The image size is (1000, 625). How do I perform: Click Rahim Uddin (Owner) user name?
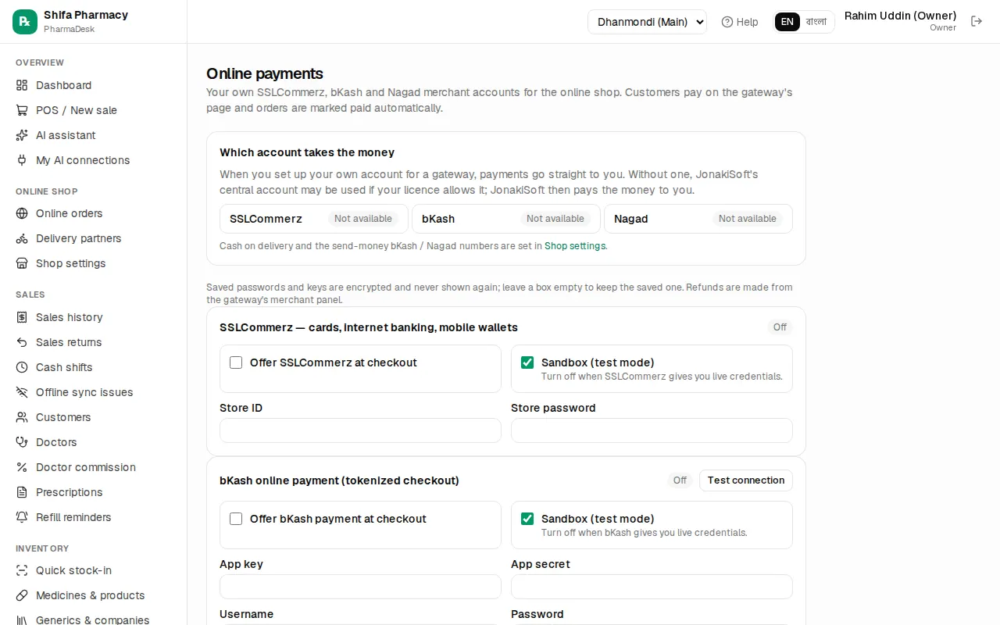pos(900,16)
